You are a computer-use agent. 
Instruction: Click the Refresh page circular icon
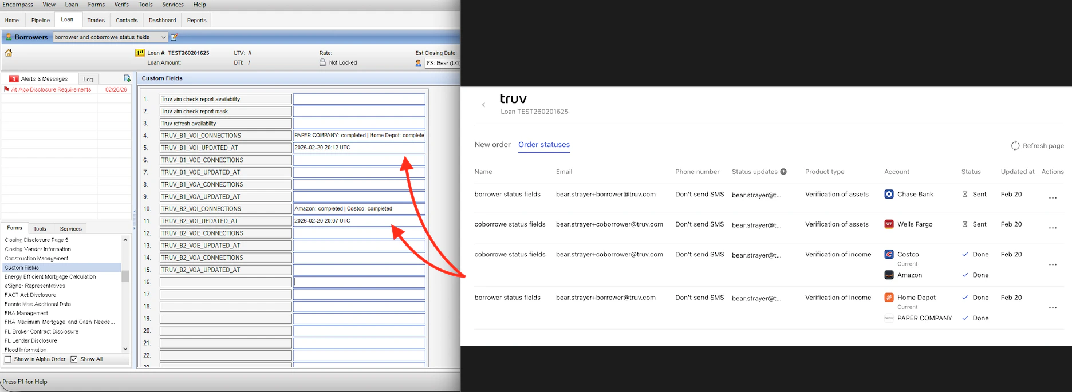pyautogui.click(x=1015, y=146)
